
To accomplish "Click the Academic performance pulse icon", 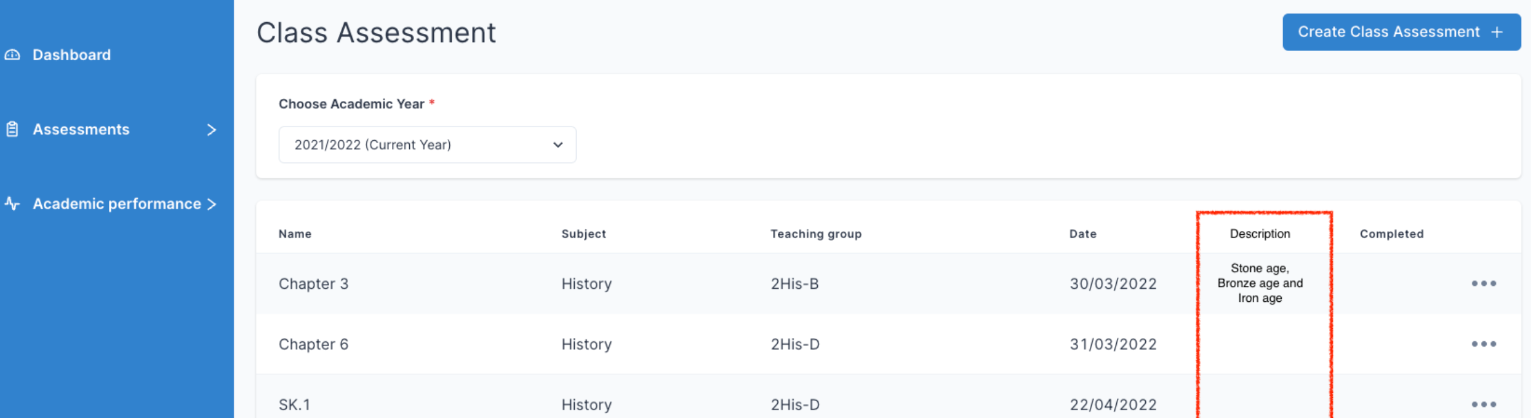I will coord(12,203).
